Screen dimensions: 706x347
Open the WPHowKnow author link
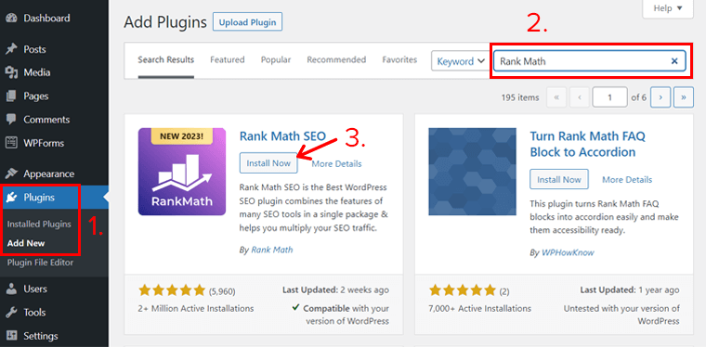tap(568, 252)
